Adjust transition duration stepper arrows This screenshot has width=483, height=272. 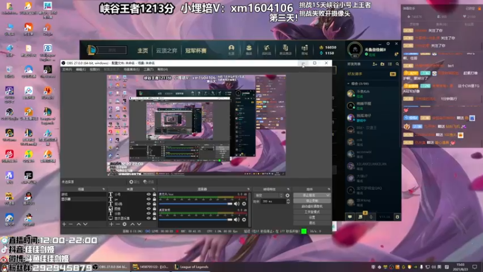(288, 201)
